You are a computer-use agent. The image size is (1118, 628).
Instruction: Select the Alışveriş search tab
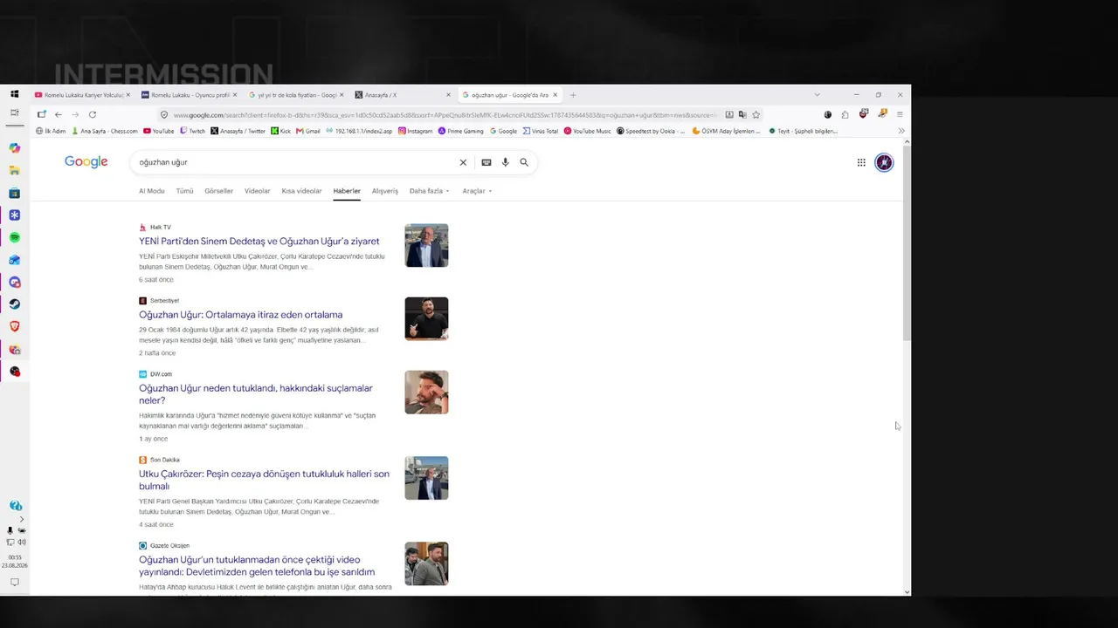point(385,191)
